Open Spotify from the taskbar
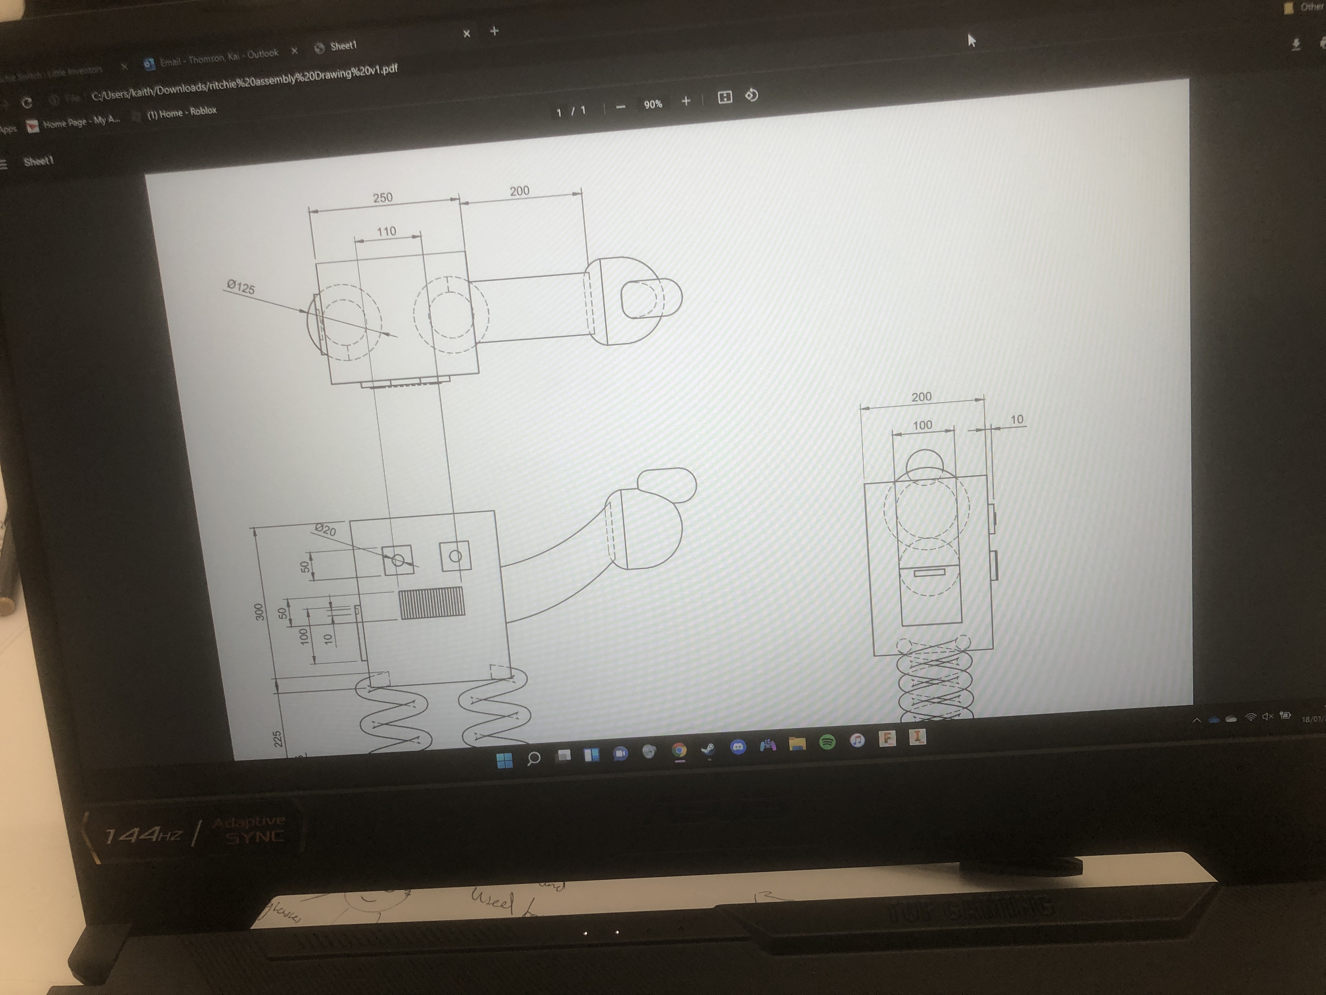 click(827, 742)
